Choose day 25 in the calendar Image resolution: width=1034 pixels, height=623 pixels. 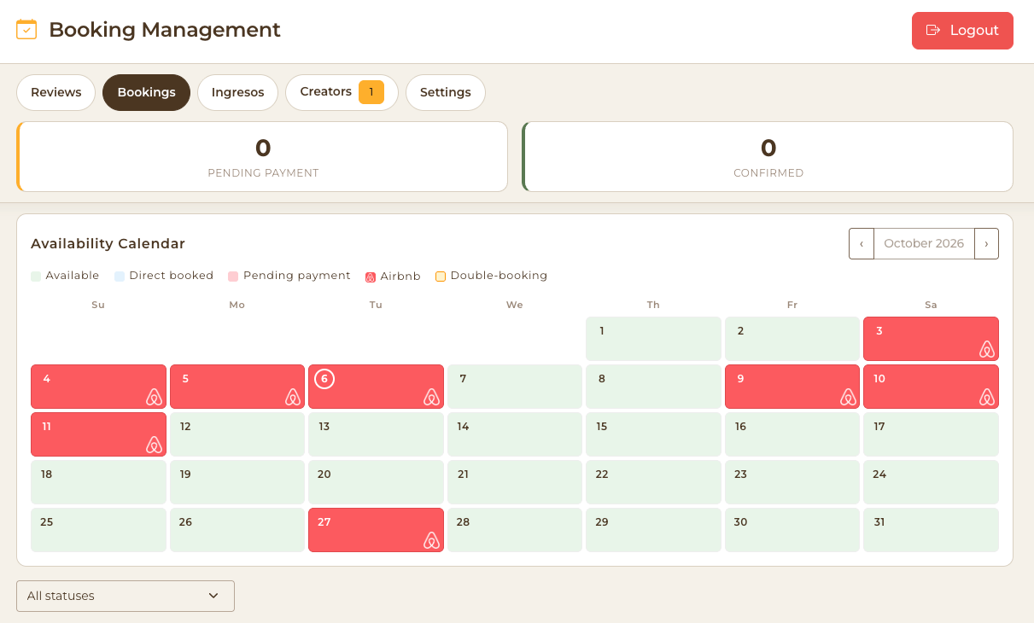click(x=98, y=530)
